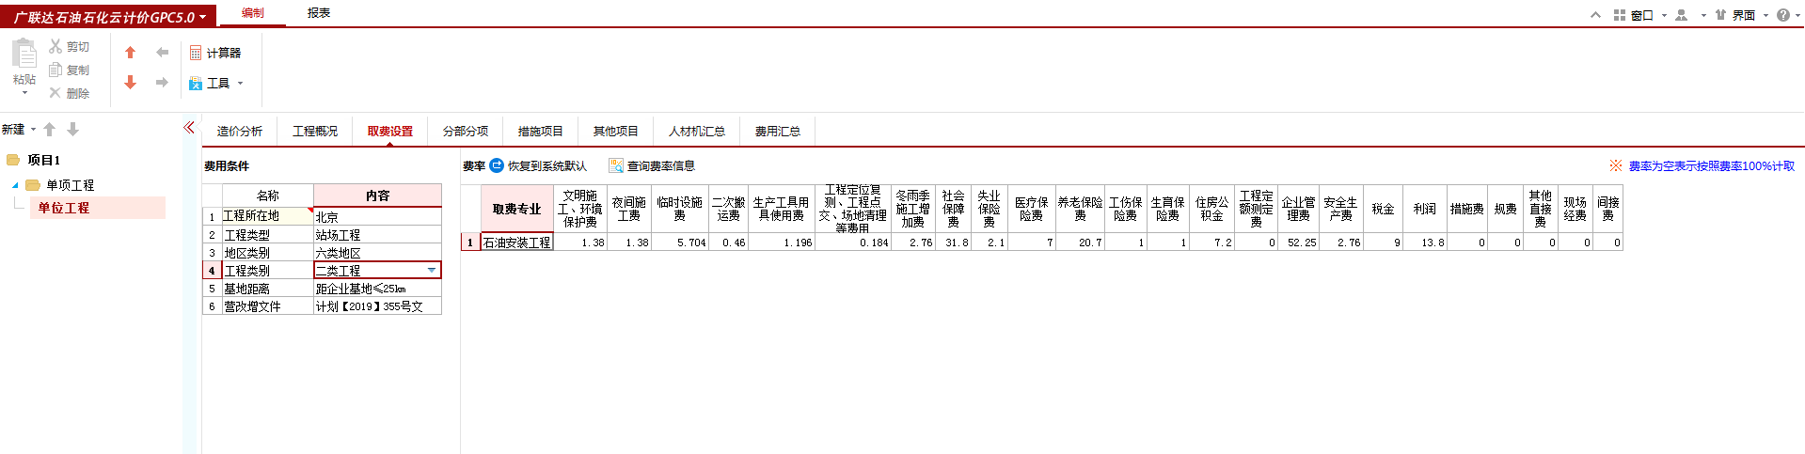
Task: Select the 单位工程 tree node
Action: click(x=98, y=208)
